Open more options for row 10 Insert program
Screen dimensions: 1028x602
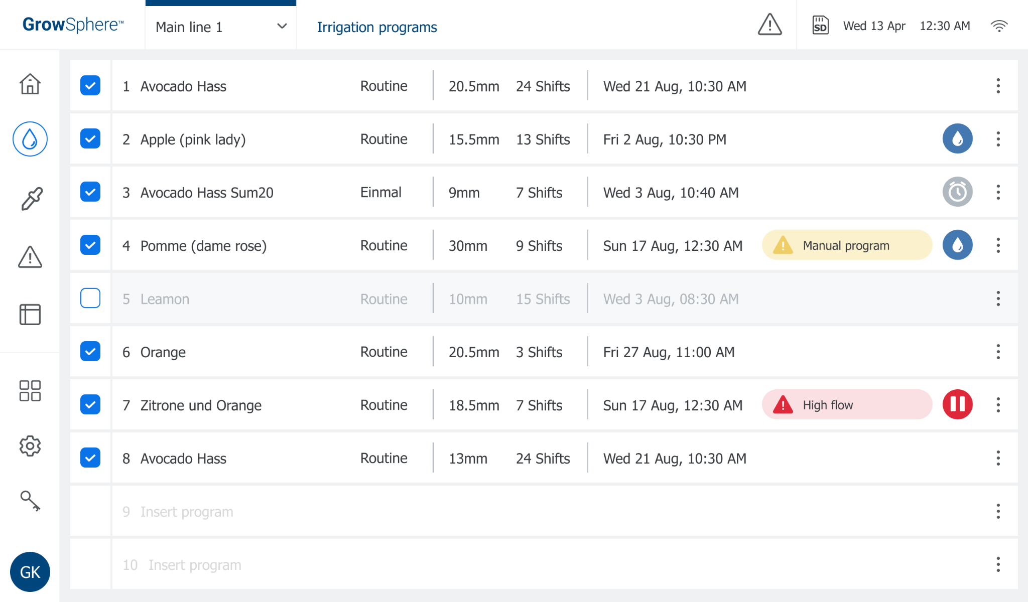[x=998, y=564]
